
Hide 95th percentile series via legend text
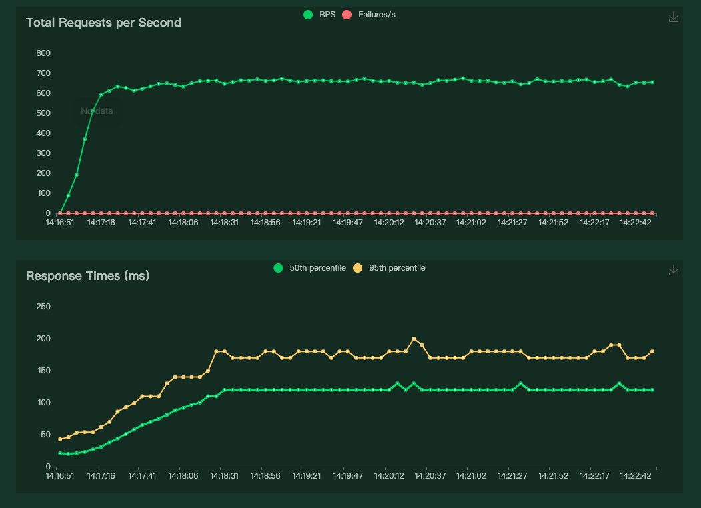pyautogui.click(x=397, y=268)
